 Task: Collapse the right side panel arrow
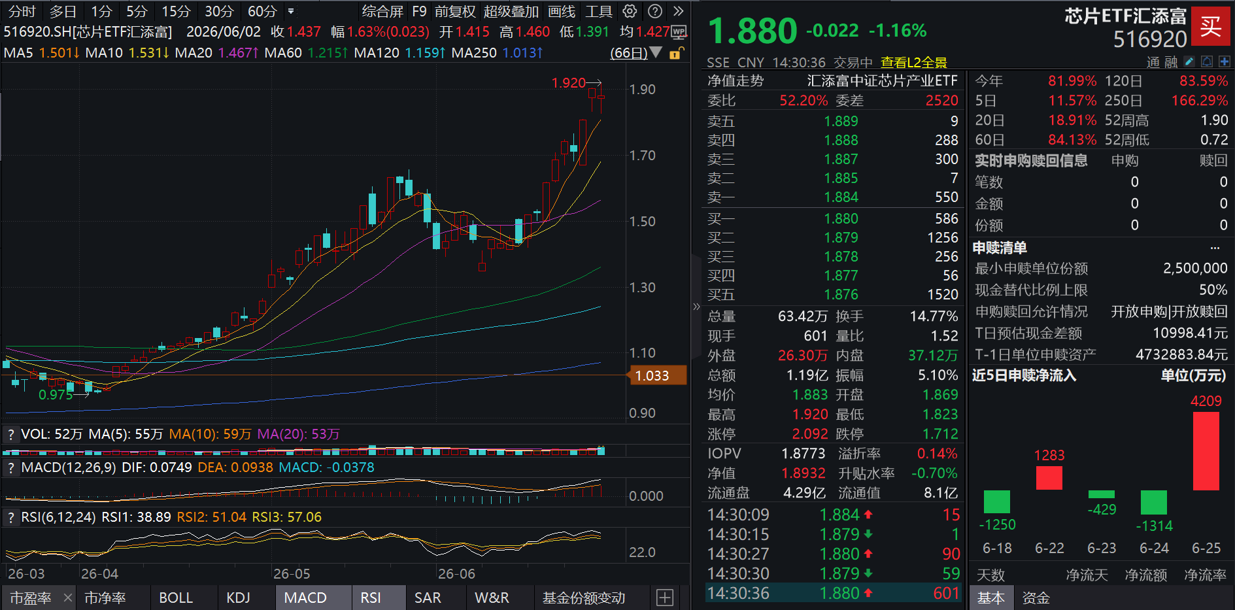tap(696, 306)
